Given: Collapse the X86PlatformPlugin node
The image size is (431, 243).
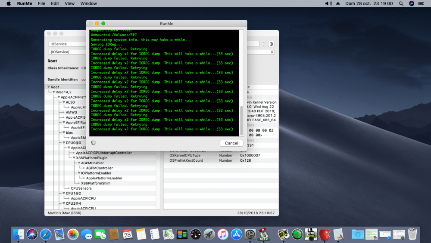Looking at the screenshot, I should point(74,158).
